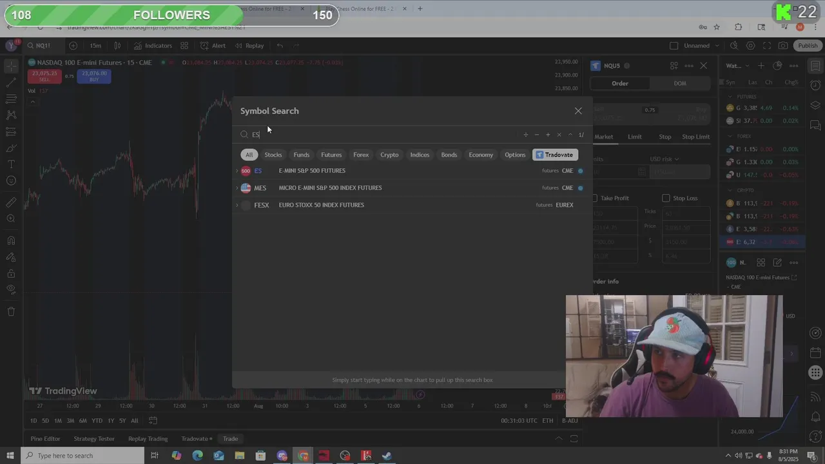The image size is (825, 464).
Task: Toggle magnet mode
Action: pos(11,240)
